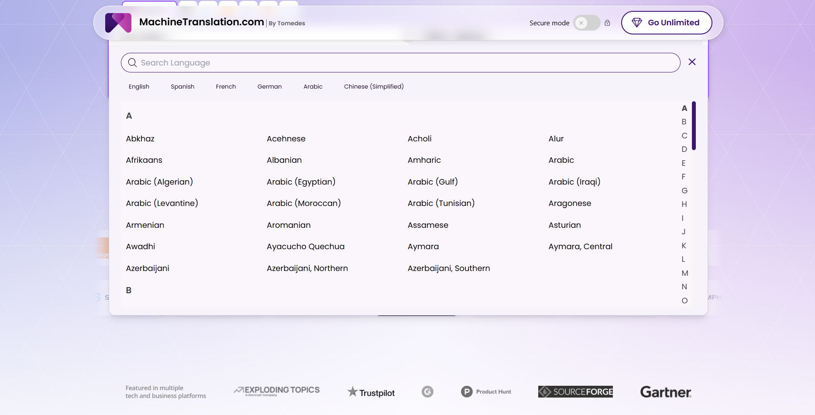Viewport: 815px width, 415px height.
Task: Choose Albanian language
Action: [284, 160]
